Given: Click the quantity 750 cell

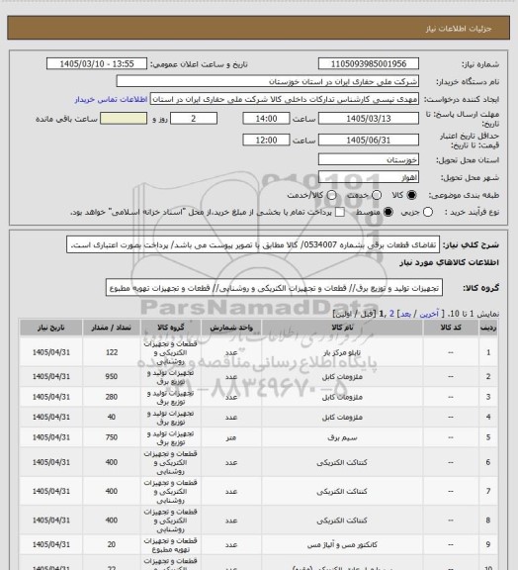Looking at the screenshot, I should (x=111, y=437).
